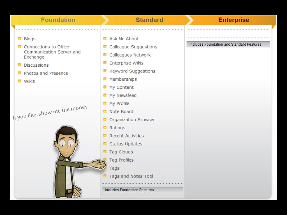Click the Enterprise Wikis label
The image size is (287, 215).
point(126,63)
